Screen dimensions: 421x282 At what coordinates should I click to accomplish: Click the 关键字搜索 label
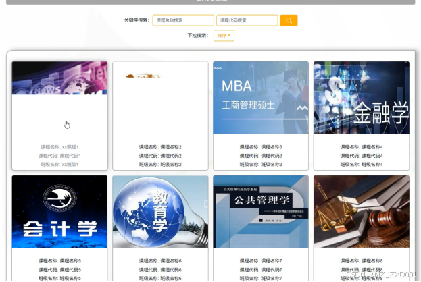[137, 20]
